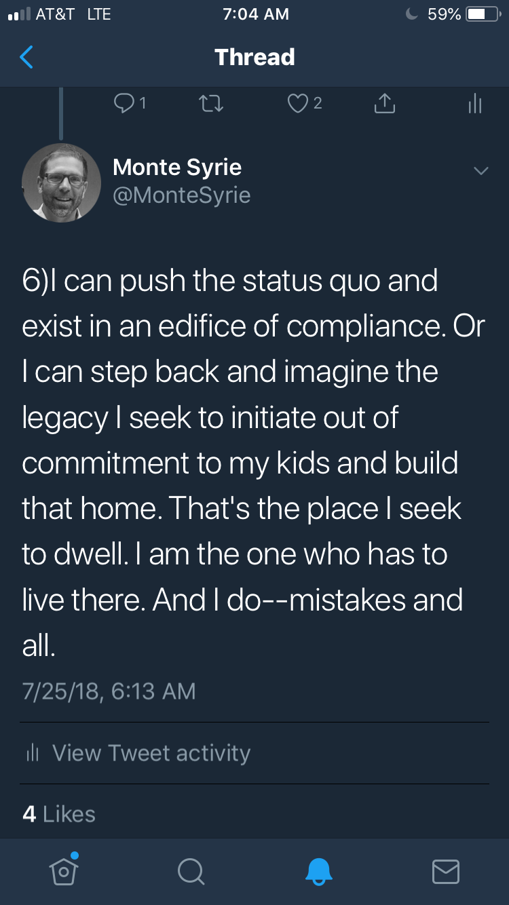Open Notifications bell tab
The width and height of the screenshot is (509, 905).
click(318, 871)
